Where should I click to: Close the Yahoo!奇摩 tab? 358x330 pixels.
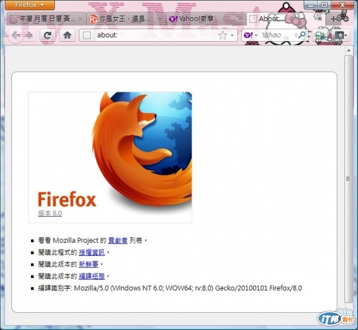pos(240,19)
